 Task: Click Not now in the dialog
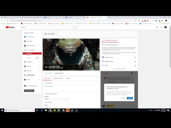123,98
